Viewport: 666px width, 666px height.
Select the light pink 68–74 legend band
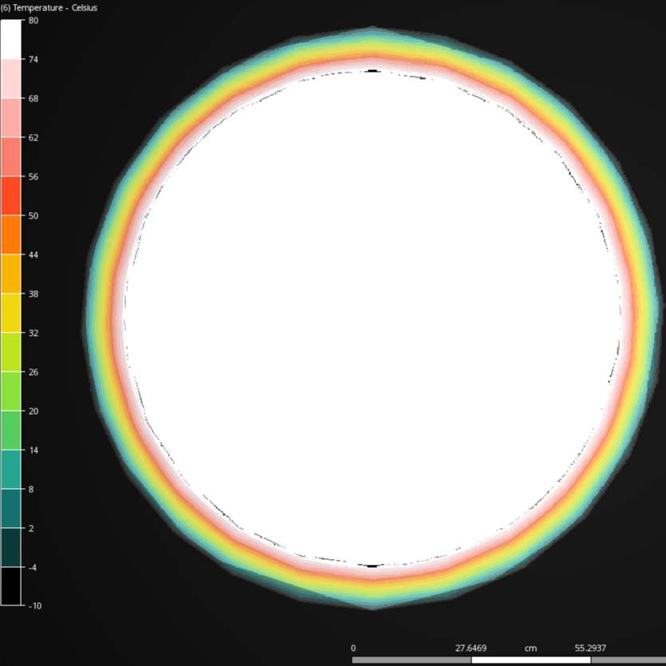tap(10, 79)
